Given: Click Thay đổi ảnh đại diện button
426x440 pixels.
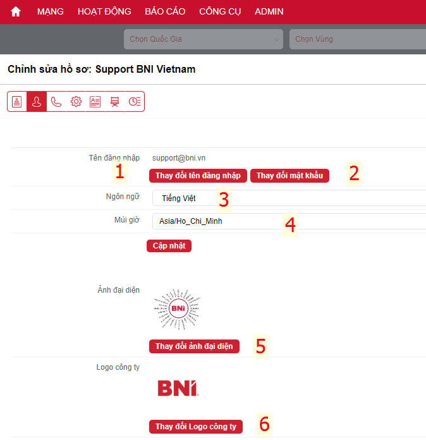Looking at the screenshot, I should pos(194,346).
